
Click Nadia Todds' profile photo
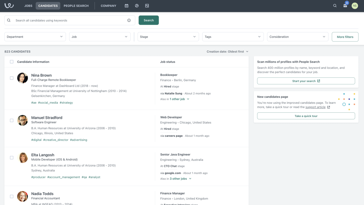click(22, 196)
